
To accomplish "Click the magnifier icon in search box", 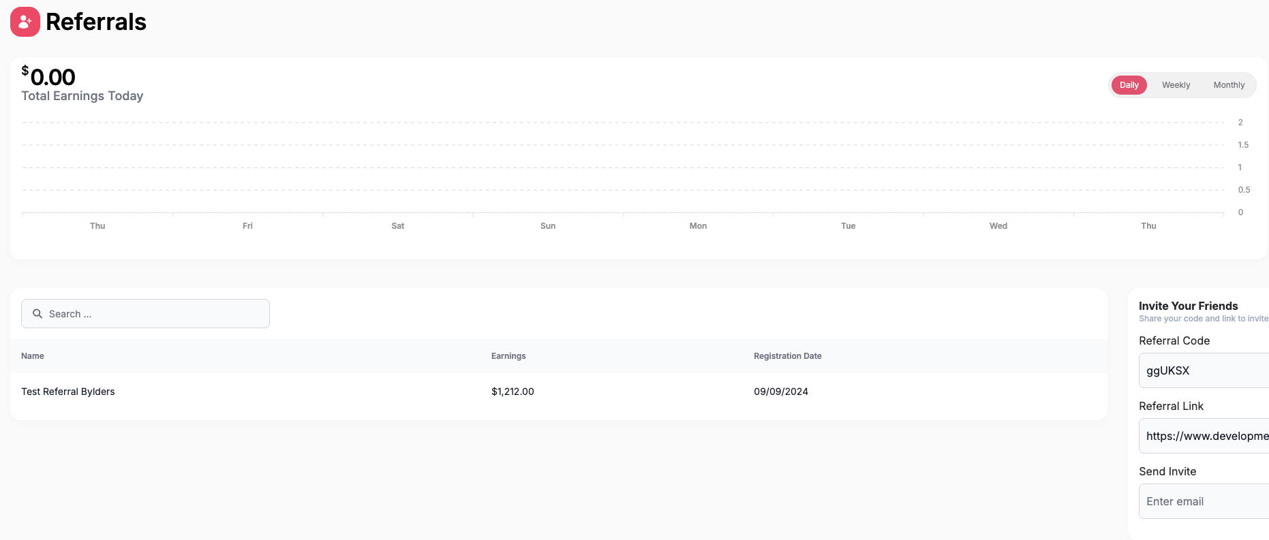I will tap(37, 314).
